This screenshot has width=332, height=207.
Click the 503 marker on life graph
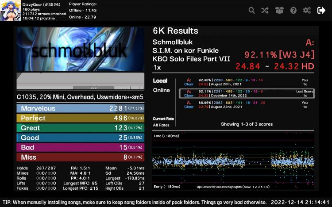(x=93, y=88)
